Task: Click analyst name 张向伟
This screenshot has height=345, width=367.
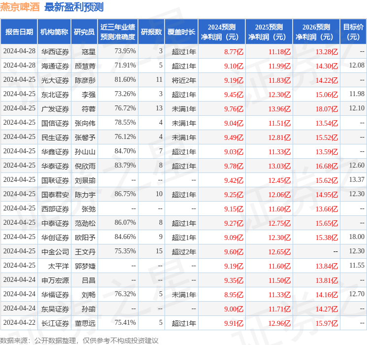Action: tap(85, 123)
